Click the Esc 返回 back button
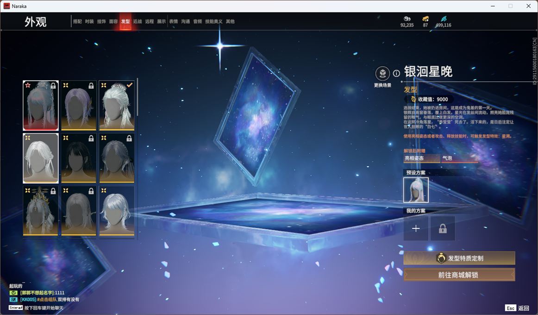The image size is (538, 315). pyautogui.click(x=517, y=308)
